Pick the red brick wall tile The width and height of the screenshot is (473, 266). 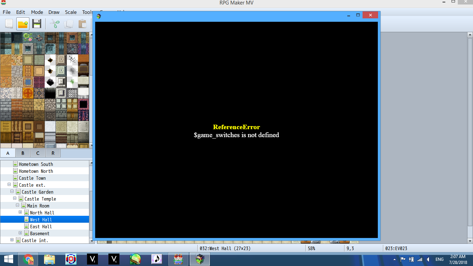[x=17, y=104]
